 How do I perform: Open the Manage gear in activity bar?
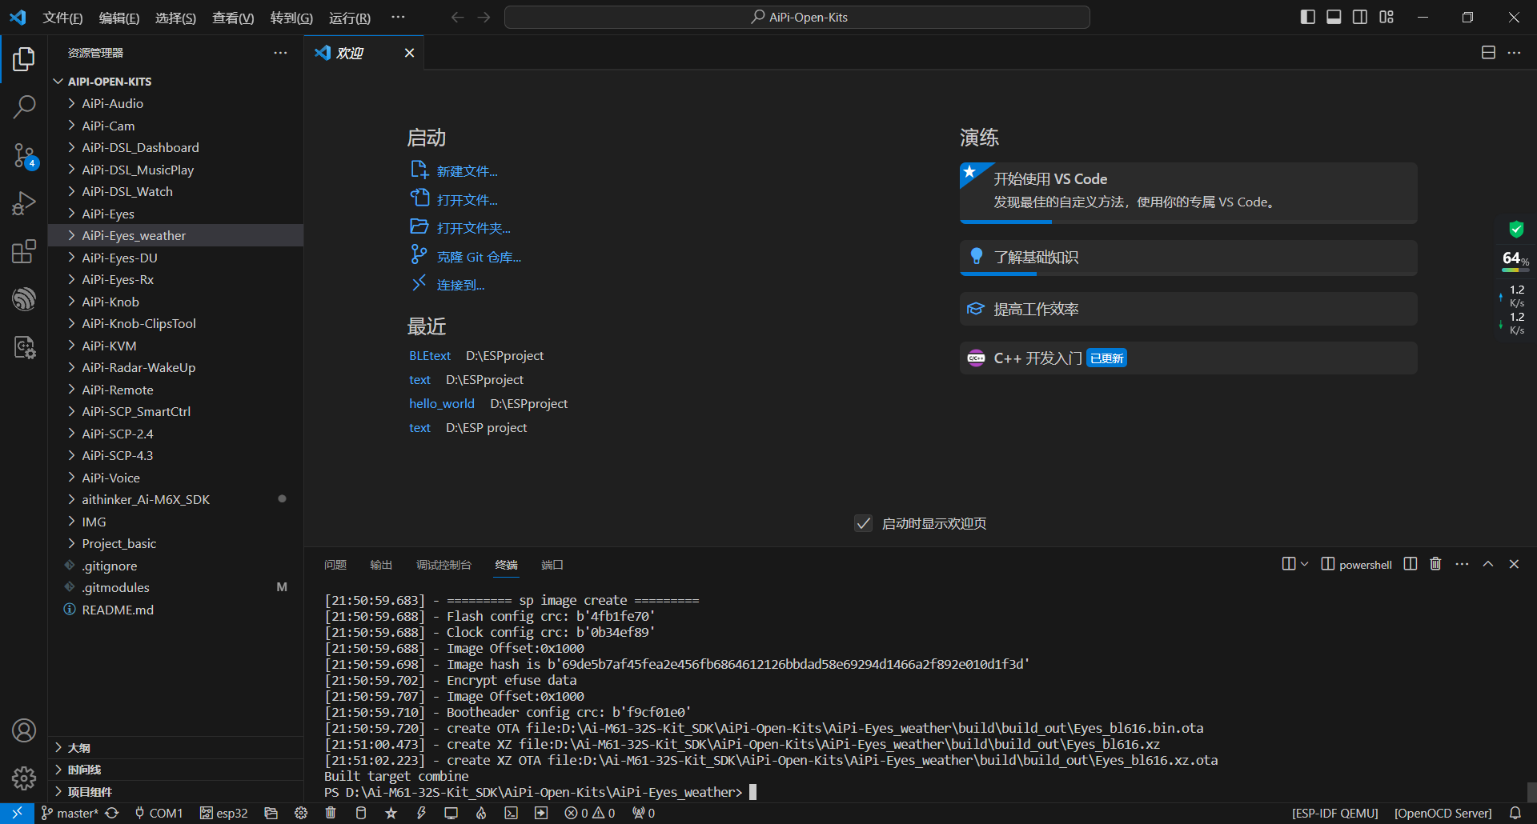pos(24,778)
